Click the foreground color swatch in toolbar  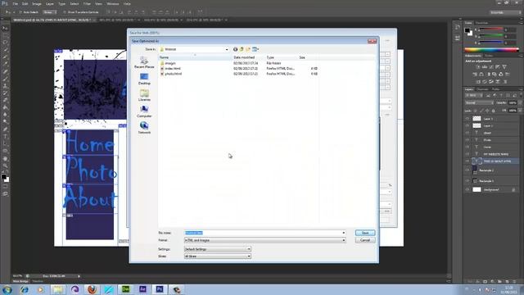tap(3, 177)
